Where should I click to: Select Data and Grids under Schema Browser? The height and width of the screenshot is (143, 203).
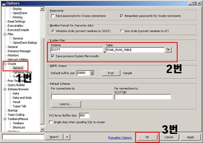coord(22,98)
